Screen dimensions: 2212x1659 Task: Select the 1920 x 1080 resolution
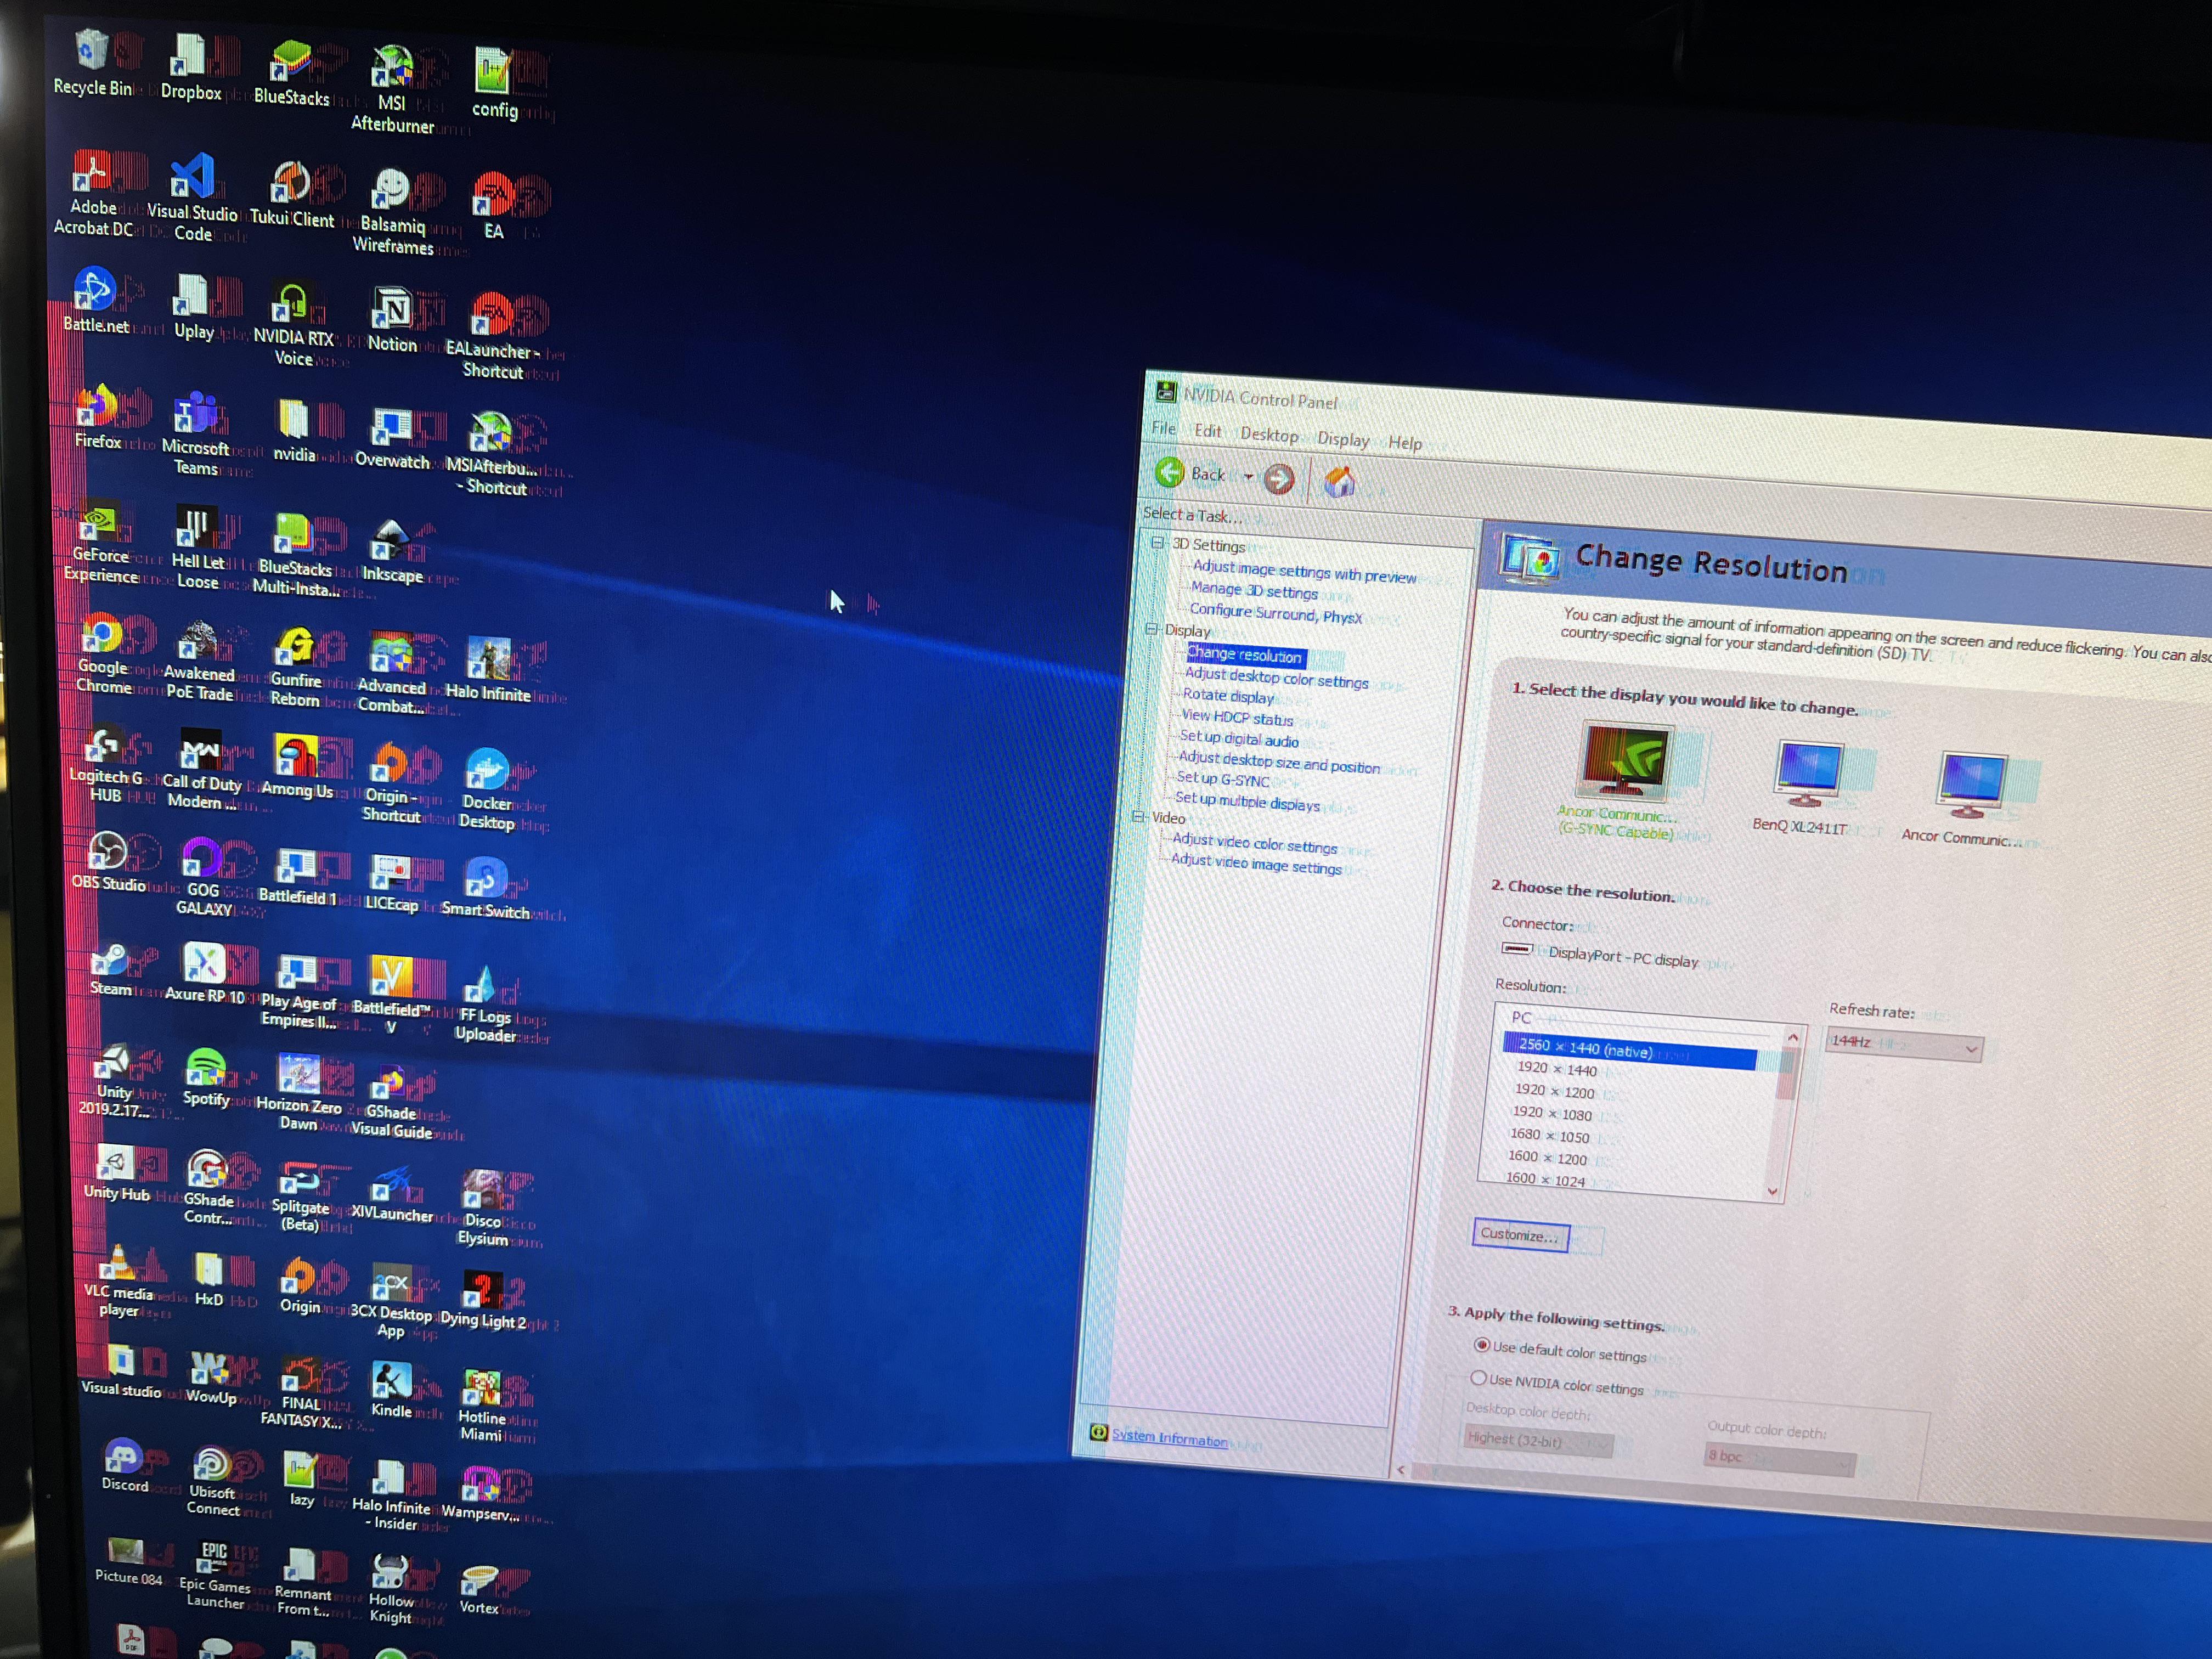pos(1554,1114)
